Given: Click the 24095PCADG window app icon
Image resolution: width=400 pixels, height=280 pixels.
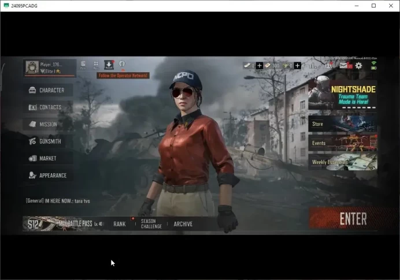Looking at the screenshot, I should click(x=6, y=6).
